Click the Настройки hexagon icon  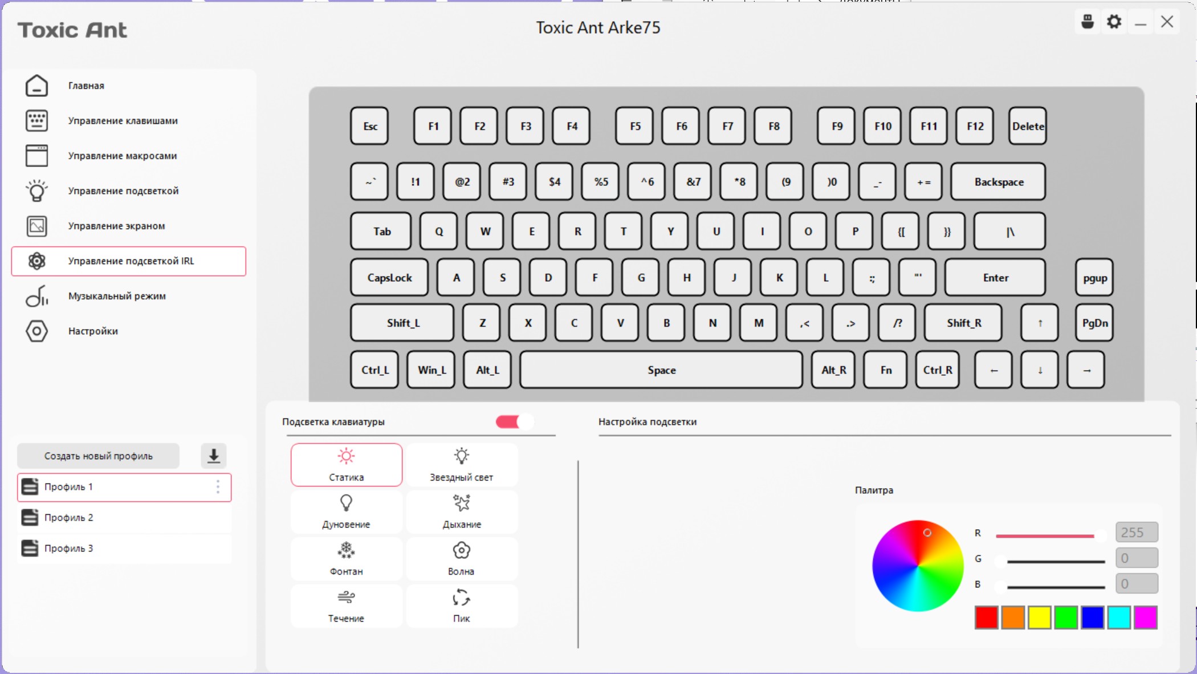[x=36, y=331]
